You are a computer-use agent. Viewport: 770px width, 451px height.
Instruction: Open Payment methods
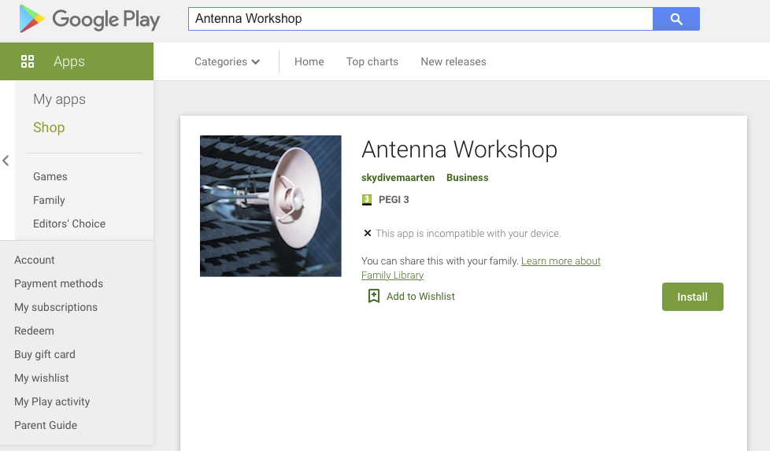point(58,283)
